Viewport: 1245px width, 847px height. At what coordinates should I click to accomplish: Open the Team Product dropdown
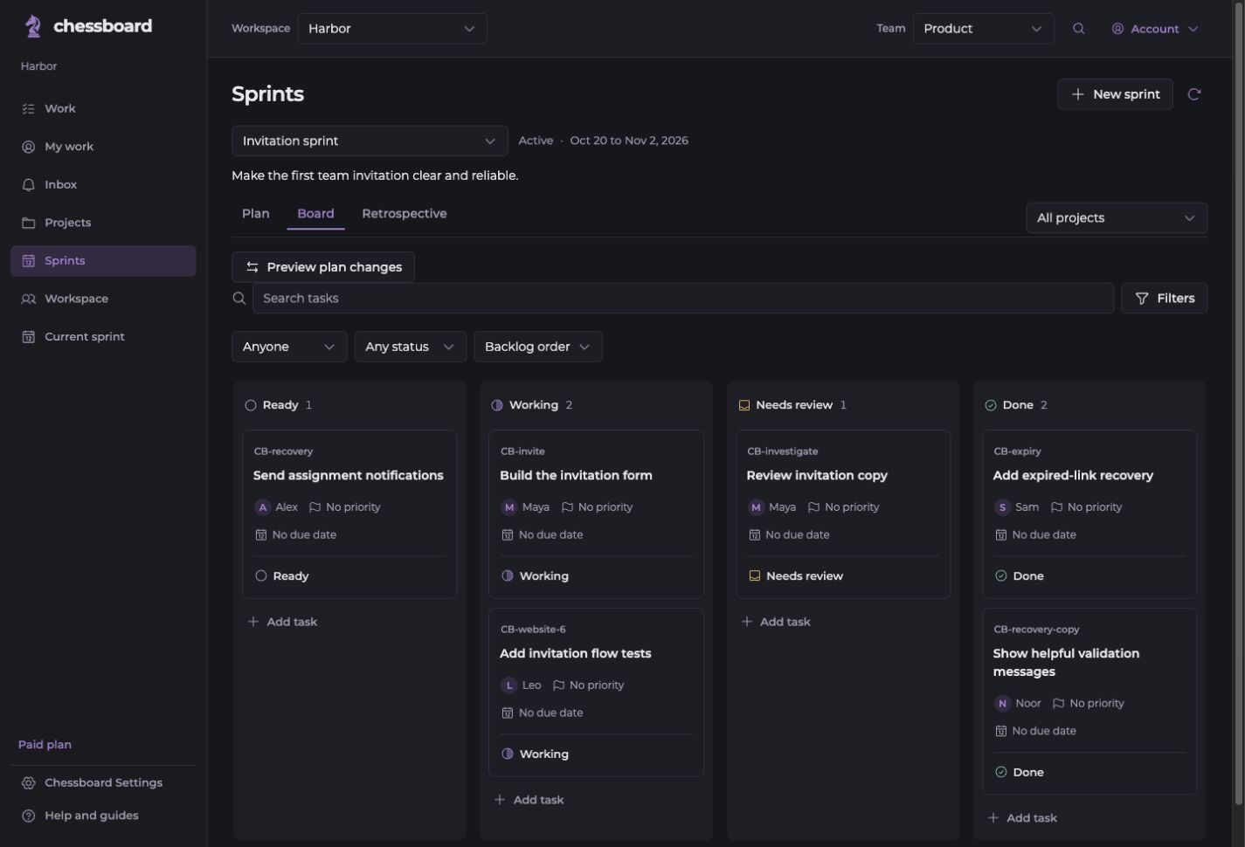tap(983, 29)
